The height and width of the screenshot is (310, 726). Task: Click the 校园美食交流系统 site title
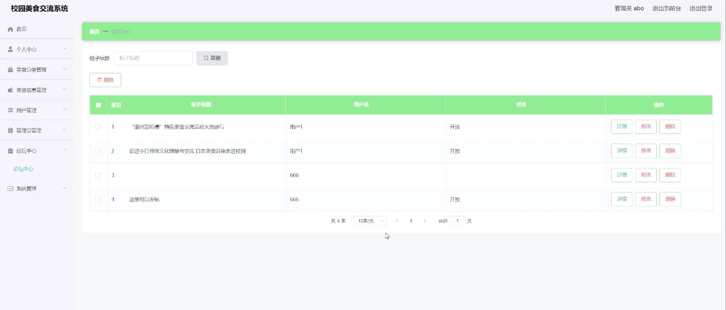39,9
